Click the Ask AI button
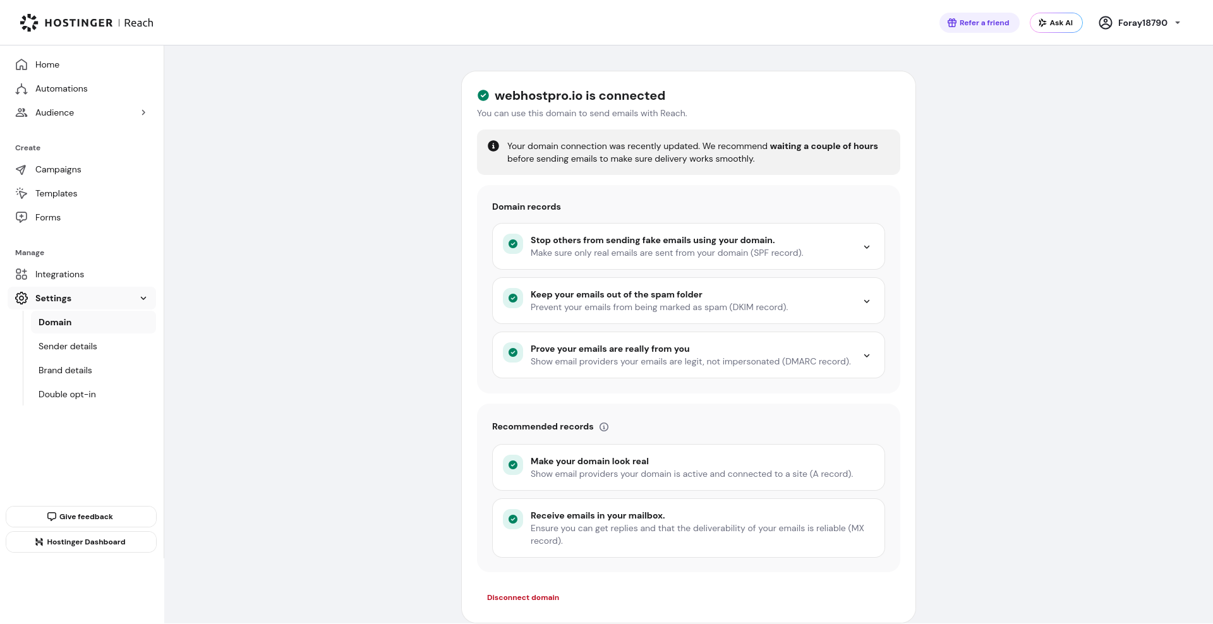Image resolution: width=1213 pixels, height=624 pixels. [1056, 23]
